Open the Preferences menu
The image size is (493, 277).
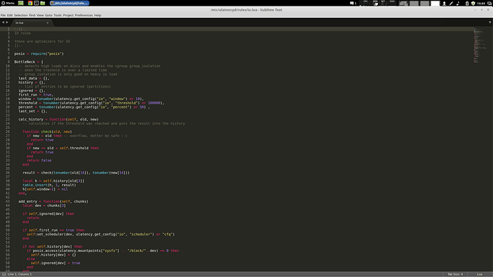click(x=84, y=15)
